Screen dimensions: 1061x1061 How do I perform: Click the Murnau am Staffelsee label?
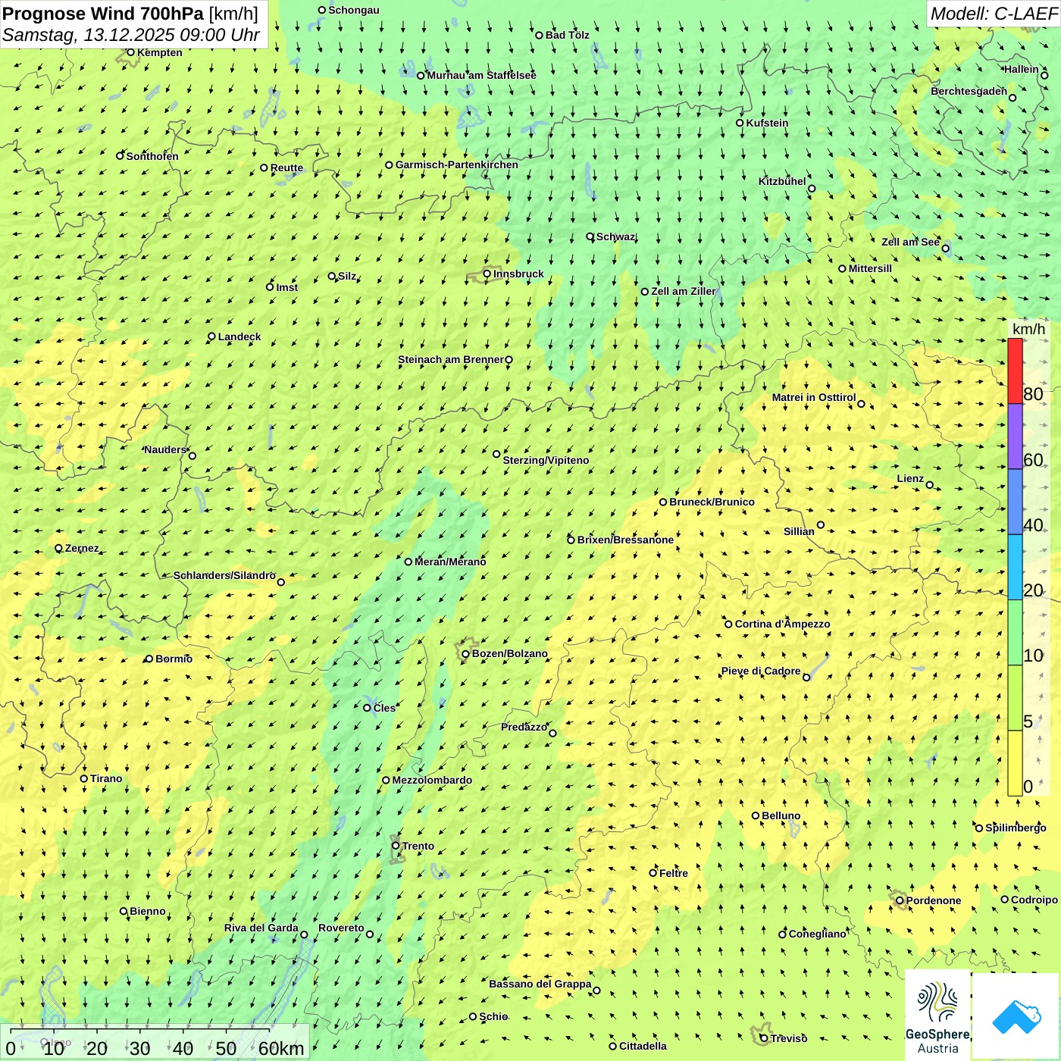[481, 75]
